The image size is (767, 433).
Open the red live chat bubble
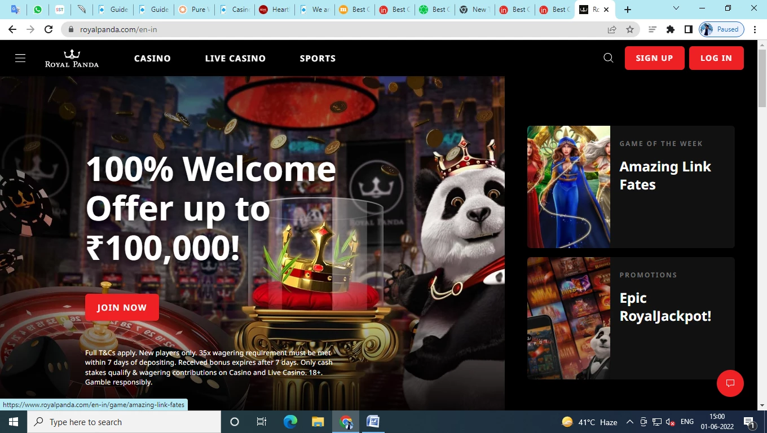[x=730, y=383]
